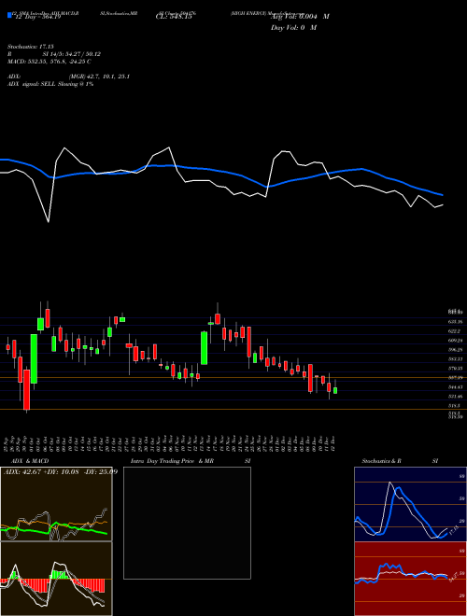
Task: Click the 596.28 price axis label
Action: pyautogui.click(x=455, y=350)
